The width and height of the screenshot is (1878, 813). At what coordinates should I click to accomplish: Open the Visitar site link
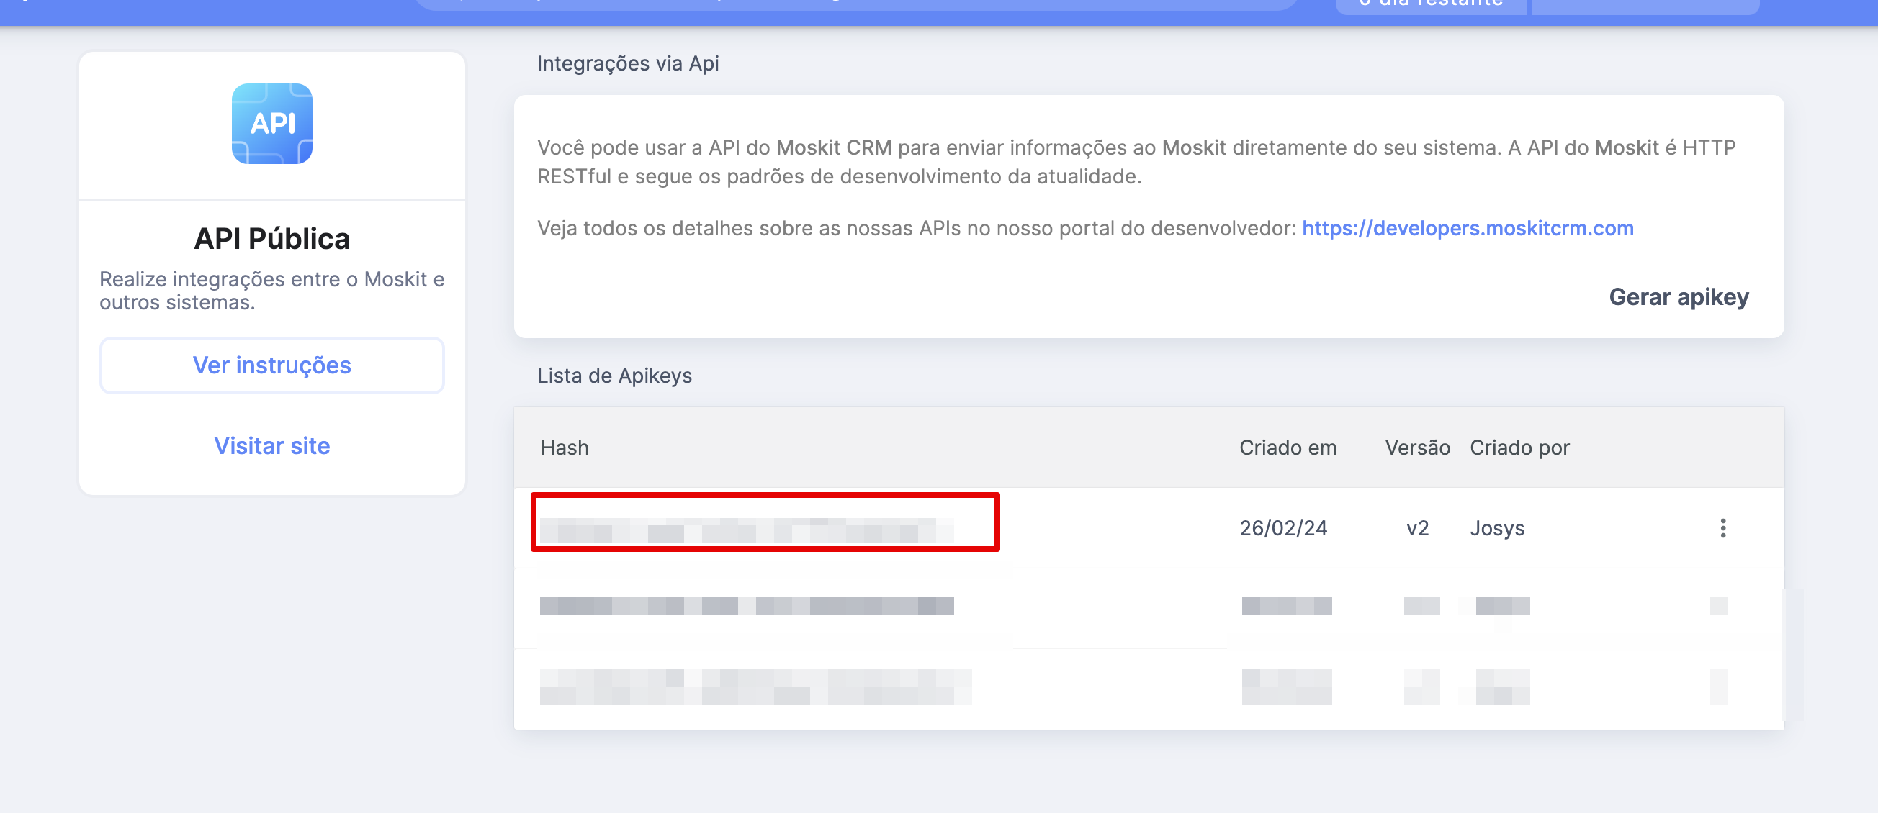click(272, 445)
